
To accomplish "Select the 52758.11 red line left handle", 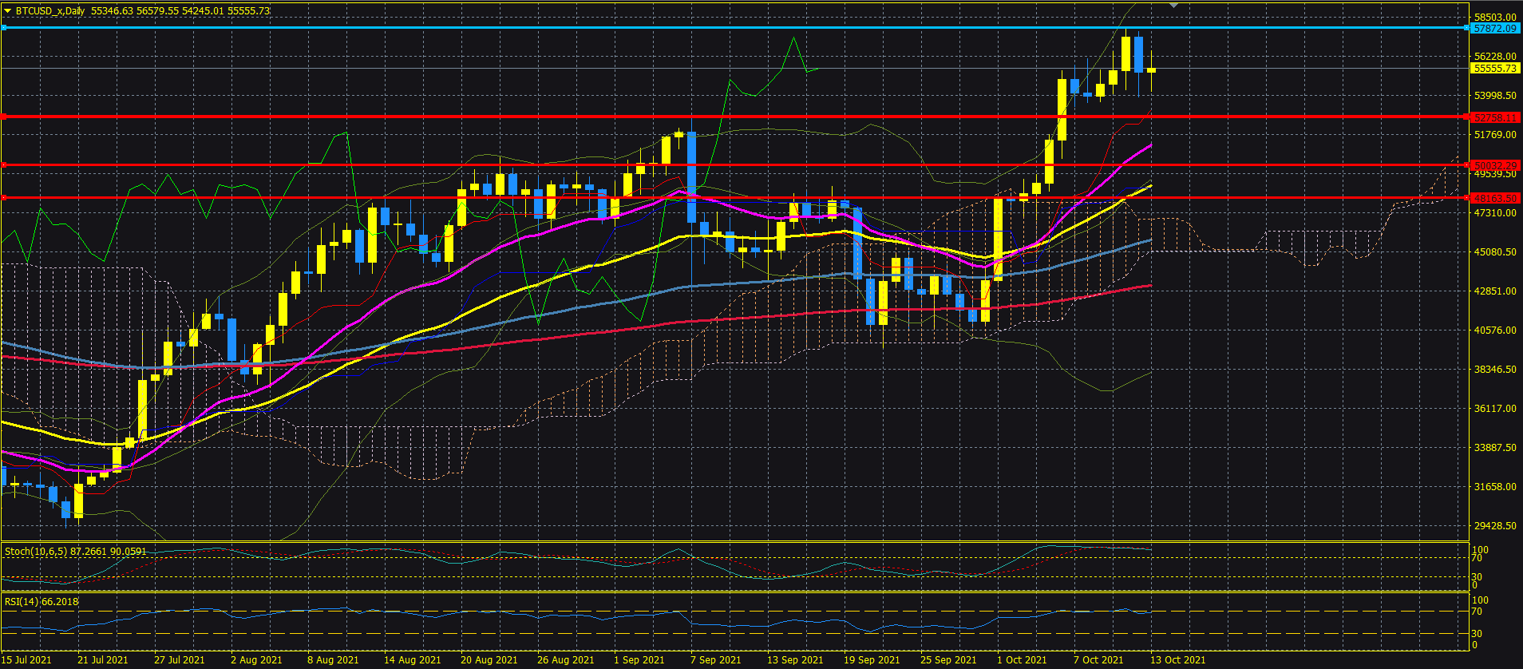I will coord(4,117).
